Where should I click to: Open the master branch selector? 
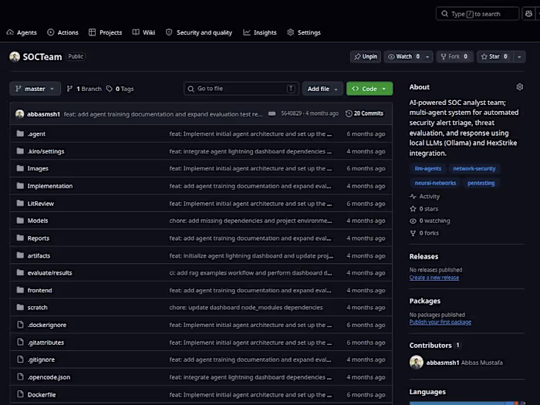[35, 89]
